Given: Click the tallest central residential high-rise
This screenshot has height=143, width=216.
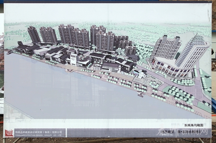Looking at the screenshot, I should 97,35.
